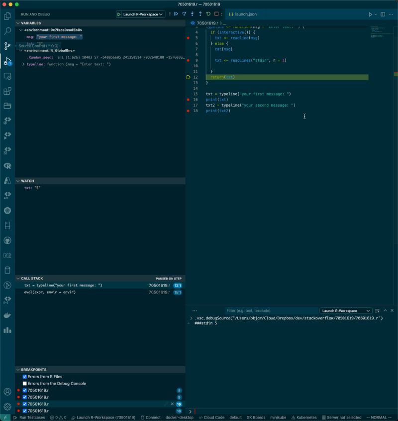The width and height of the screenshot is (398, 421).
Task: Stop debugging with the red square icon
Action: [216, 14]
